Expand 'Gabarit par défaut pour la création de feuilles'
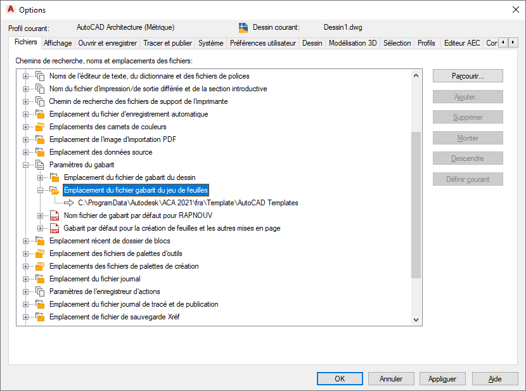Viewport: 526px width, 391px height. tap(41, 228)
